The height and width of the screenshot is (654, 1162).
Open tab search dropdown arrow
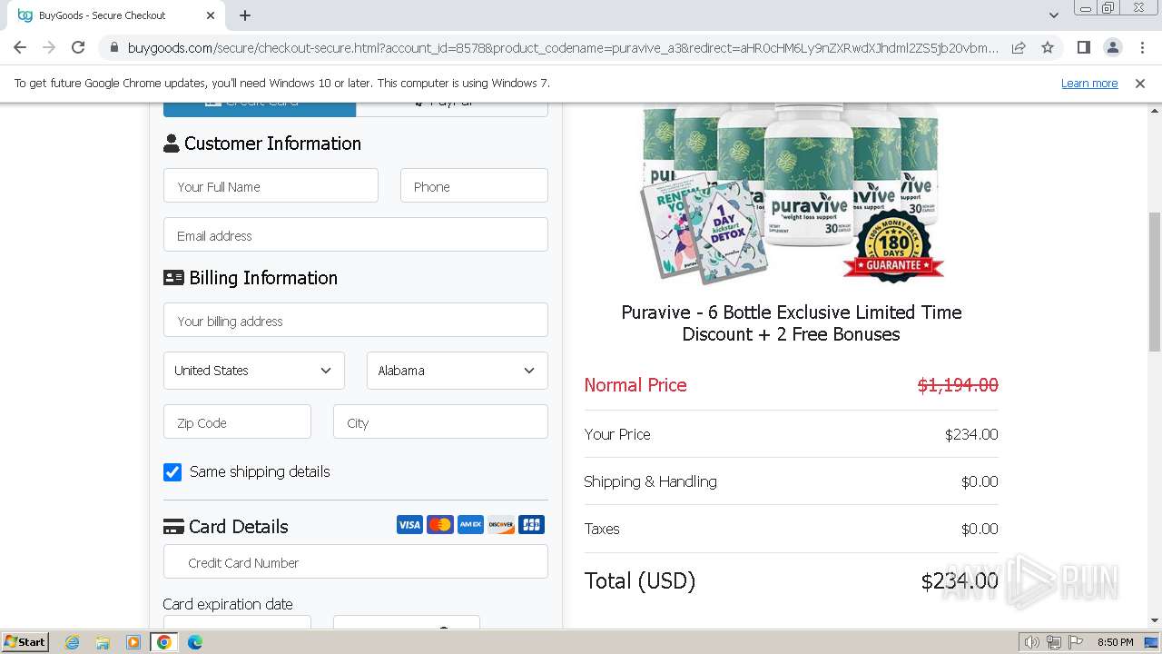[1053, 15]
